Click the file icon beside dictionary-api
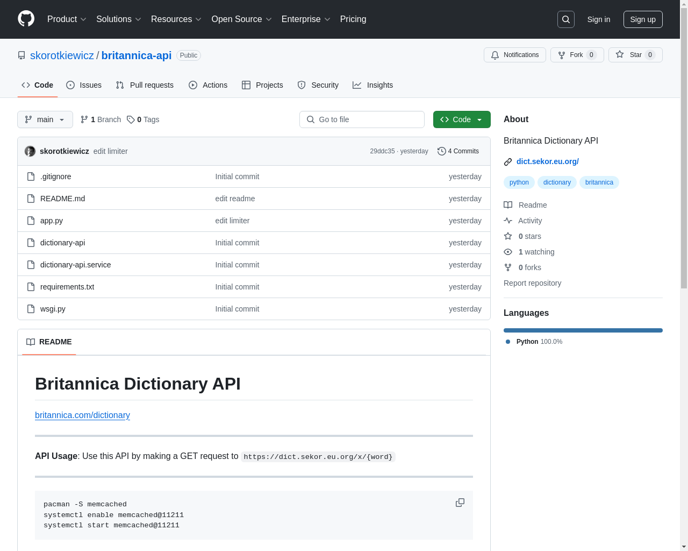This screenshot has height=551, width=688. (x=31, y=243)
